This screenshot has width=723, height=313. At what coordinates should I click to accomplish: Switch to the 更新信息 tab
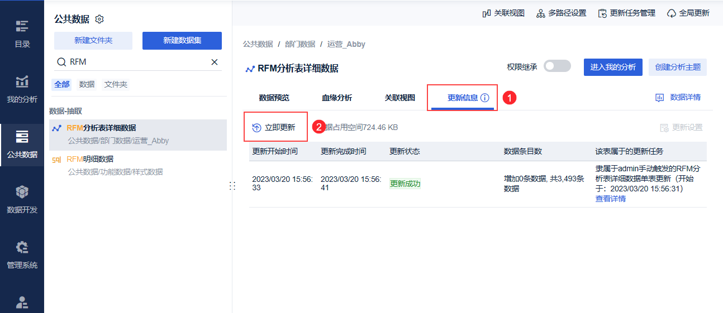pyautogui.click(x=463, y=98)
